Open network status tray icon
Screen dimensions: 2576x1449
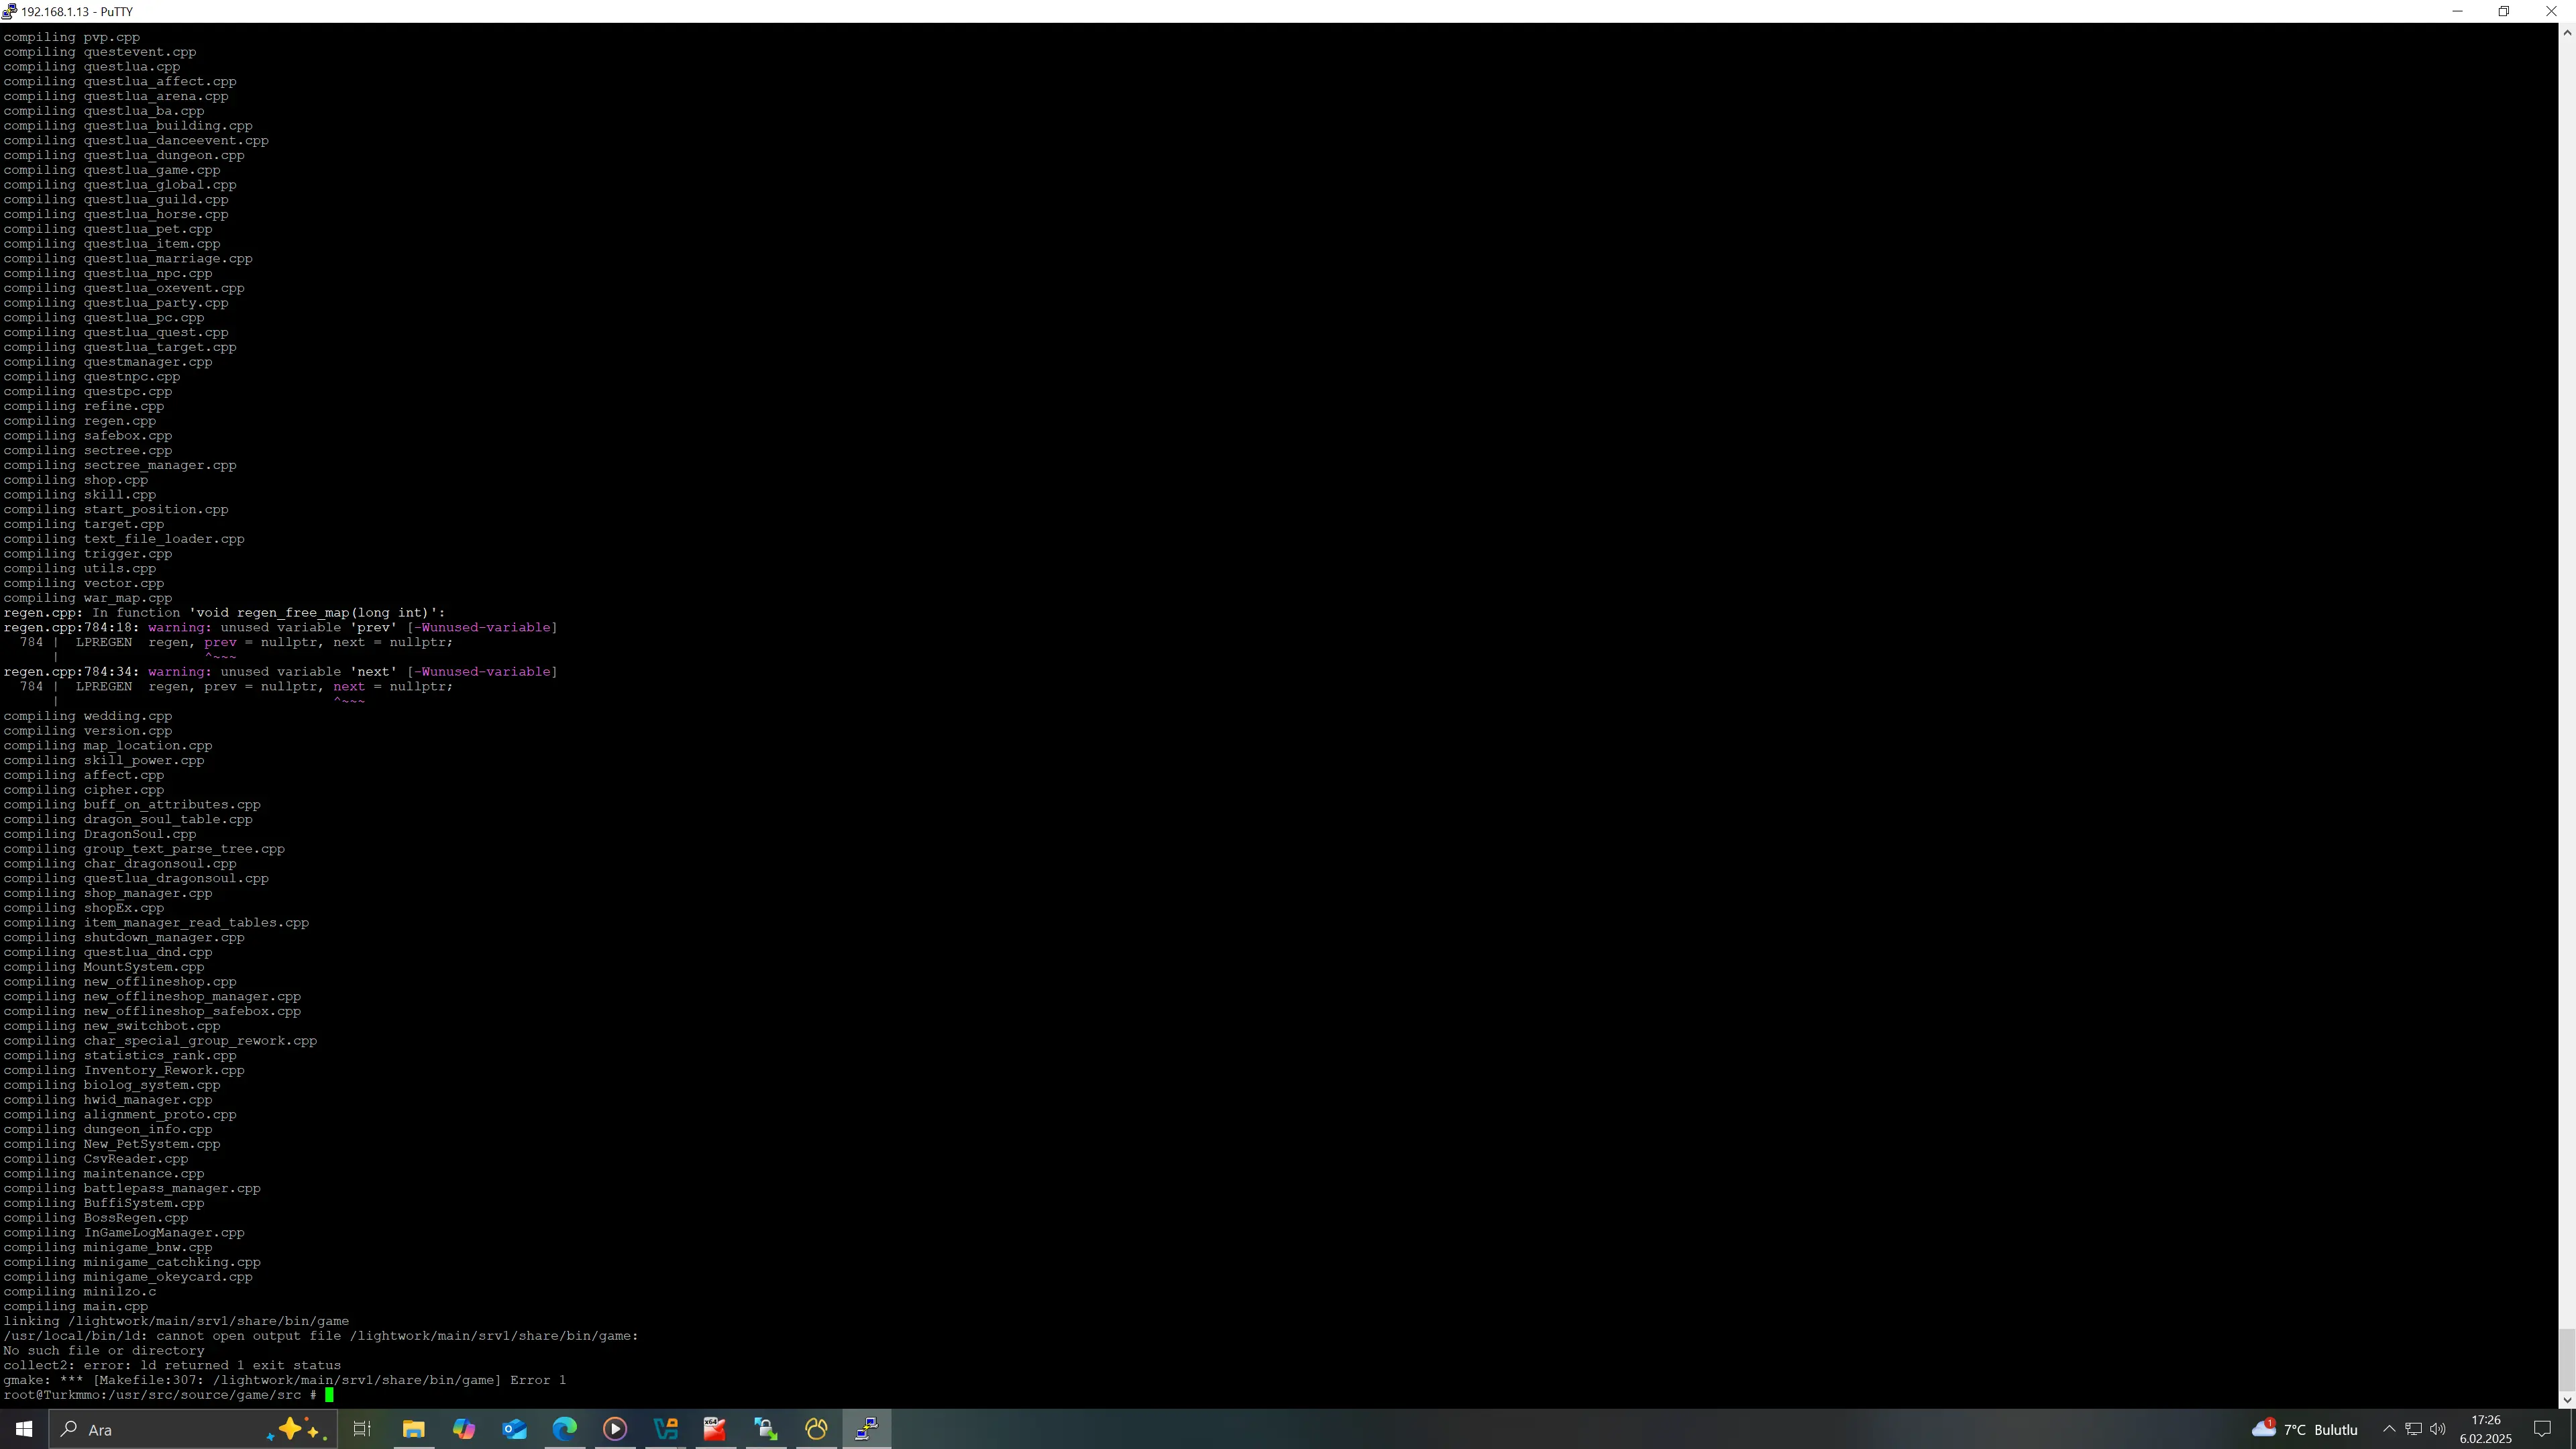tap(2413, 1429)
